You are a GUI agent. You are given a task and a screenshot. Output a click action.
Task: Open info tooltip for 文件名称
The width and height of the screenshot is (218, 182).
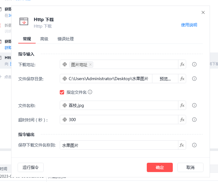(194, 105)
